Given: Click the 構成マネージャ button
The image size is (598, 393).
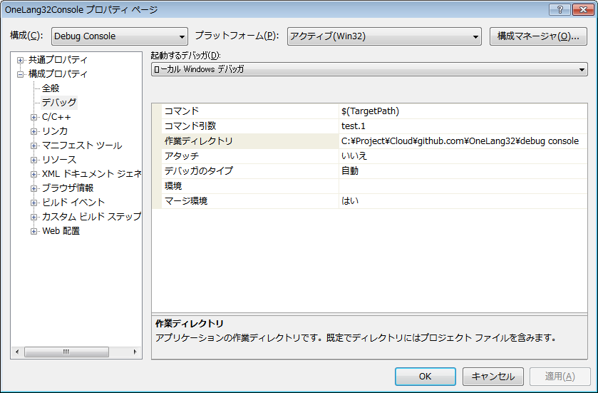Looking at the screenshot, I should click(538, 36).
